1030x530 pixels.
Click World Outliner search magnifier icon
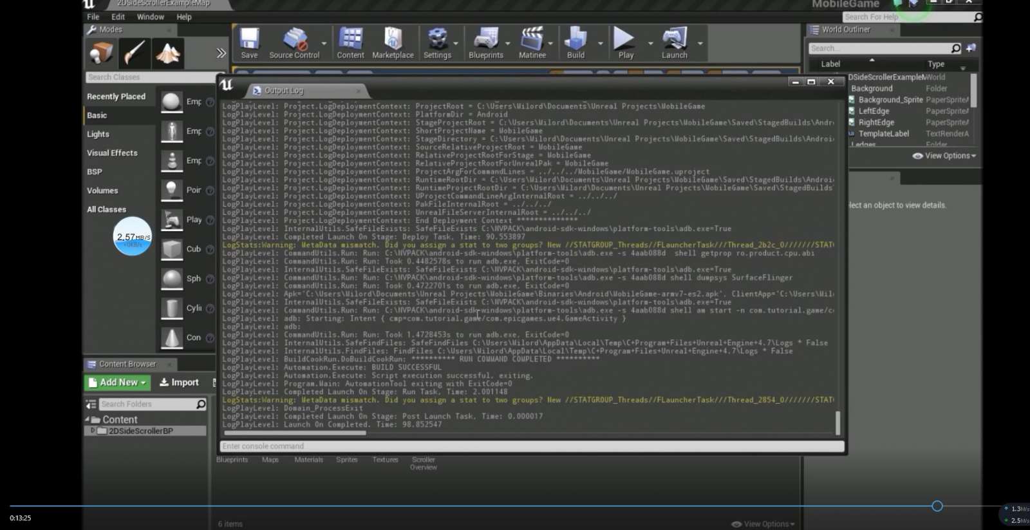pyautogui.click(x=955, y=48)
